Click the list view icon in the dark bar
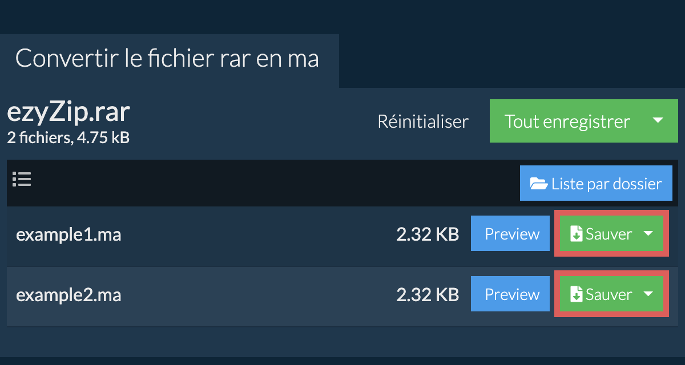The height and width of the screenshot is (365, 685). (22, 180)
